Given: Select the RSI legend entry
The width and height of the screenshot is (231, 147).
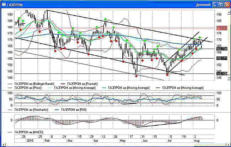Looking at the screenshot, I should click(x=74, y=110).
